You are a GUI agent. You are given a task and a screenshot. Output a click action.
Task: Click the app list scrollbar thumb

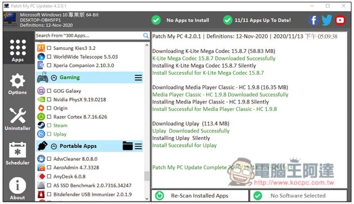(147, 176)
